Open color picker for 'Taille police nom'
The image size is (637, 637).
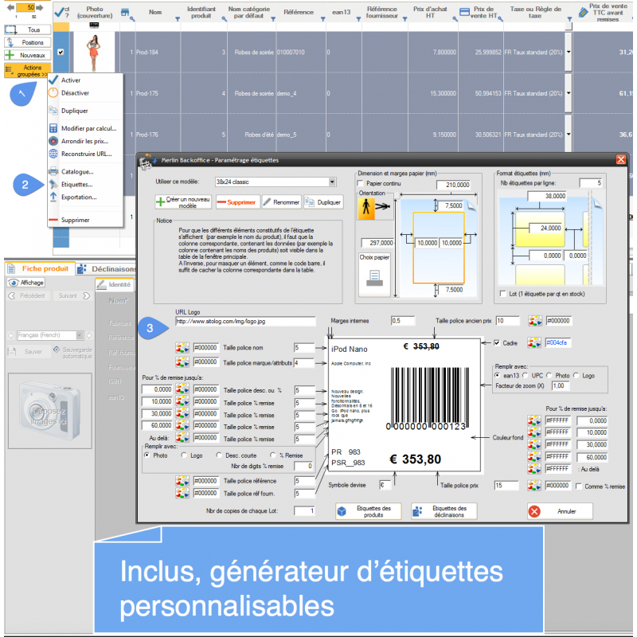point(182,348)
